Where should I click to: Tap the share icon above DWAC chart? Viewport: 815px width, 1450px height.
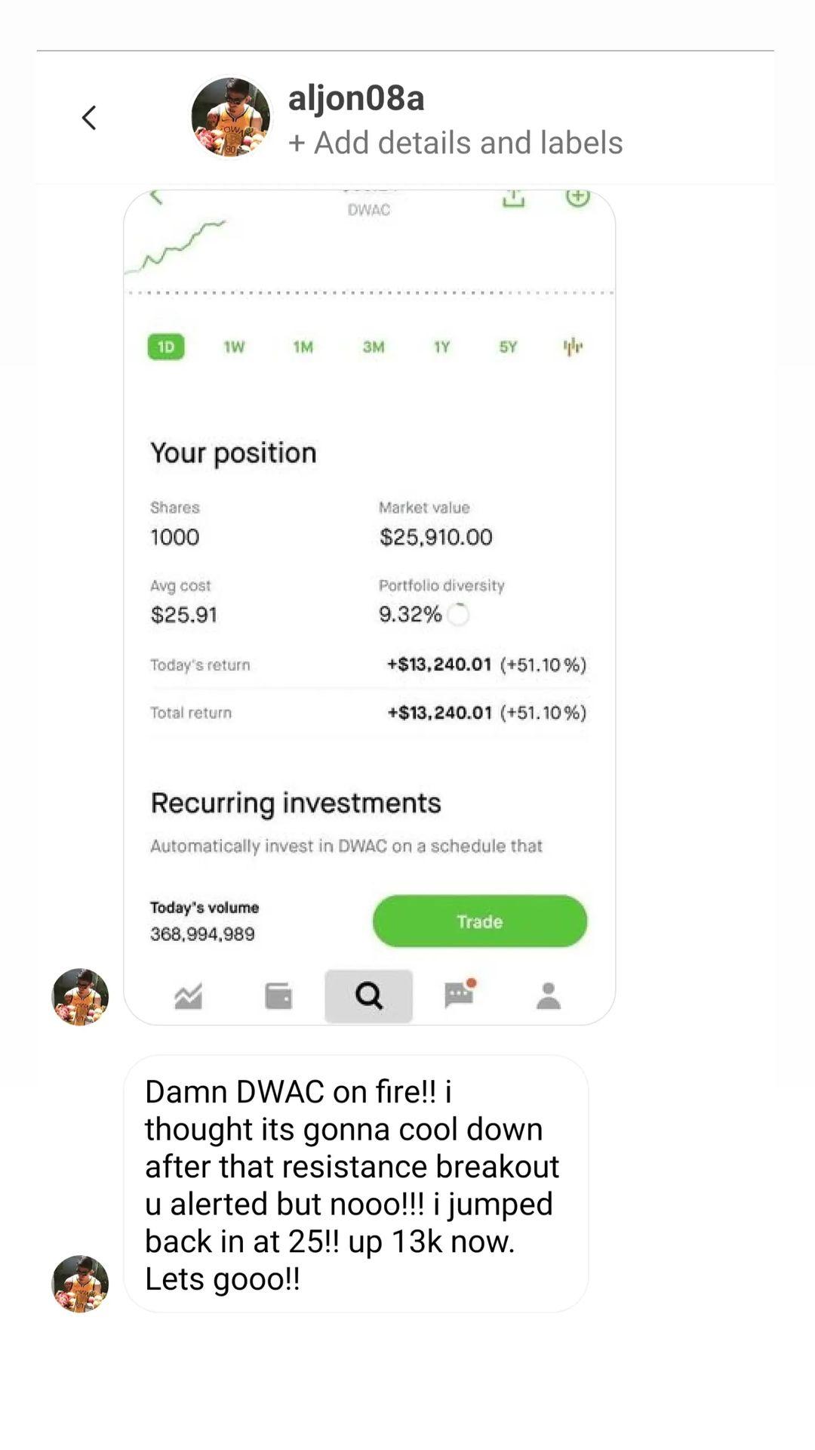click(x=513, y=199)
